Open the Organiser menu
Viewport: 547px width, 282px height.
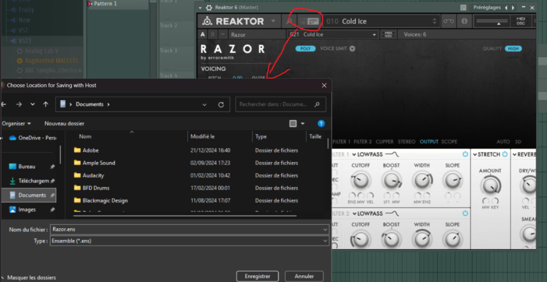pos(16,124)
